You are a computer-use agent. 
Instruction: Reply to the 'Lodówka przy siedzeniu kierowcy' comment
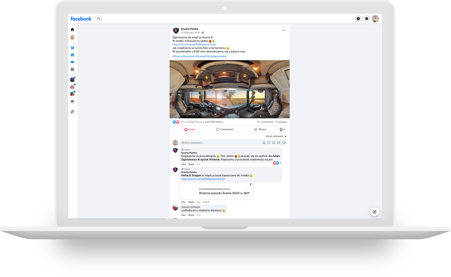tap(191, 215)
